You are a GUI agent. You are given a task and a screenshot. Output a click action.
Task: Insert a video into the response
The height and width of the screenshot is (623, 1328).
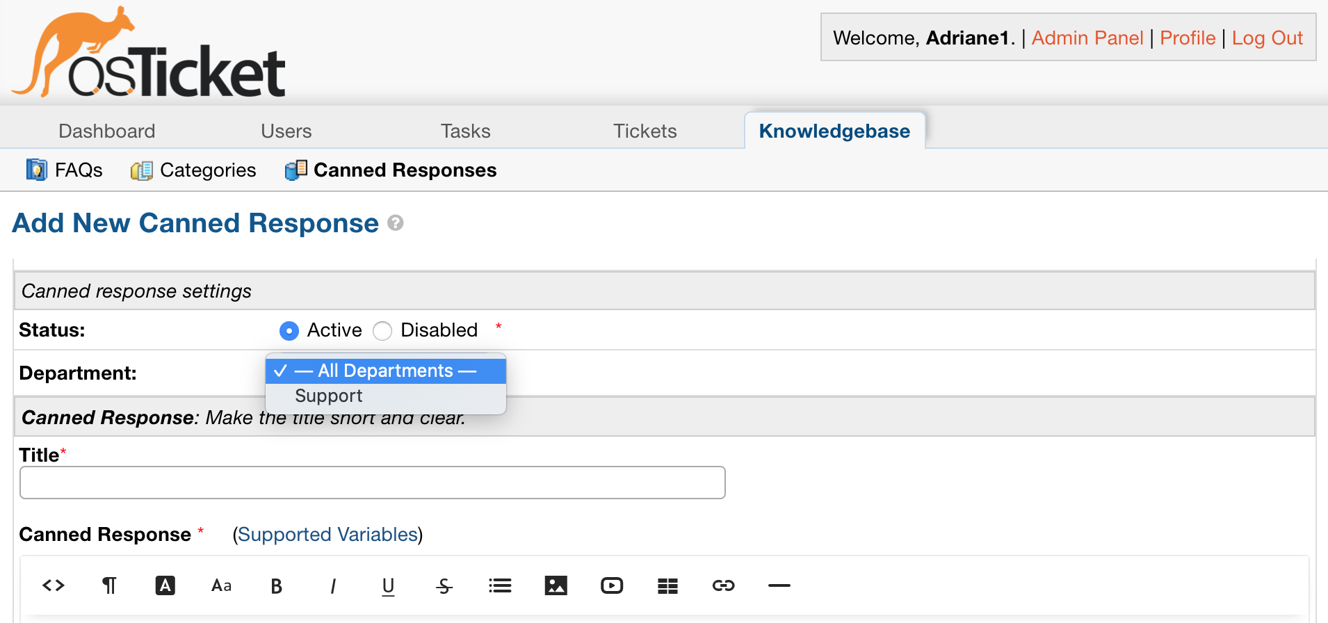(612, 585)
